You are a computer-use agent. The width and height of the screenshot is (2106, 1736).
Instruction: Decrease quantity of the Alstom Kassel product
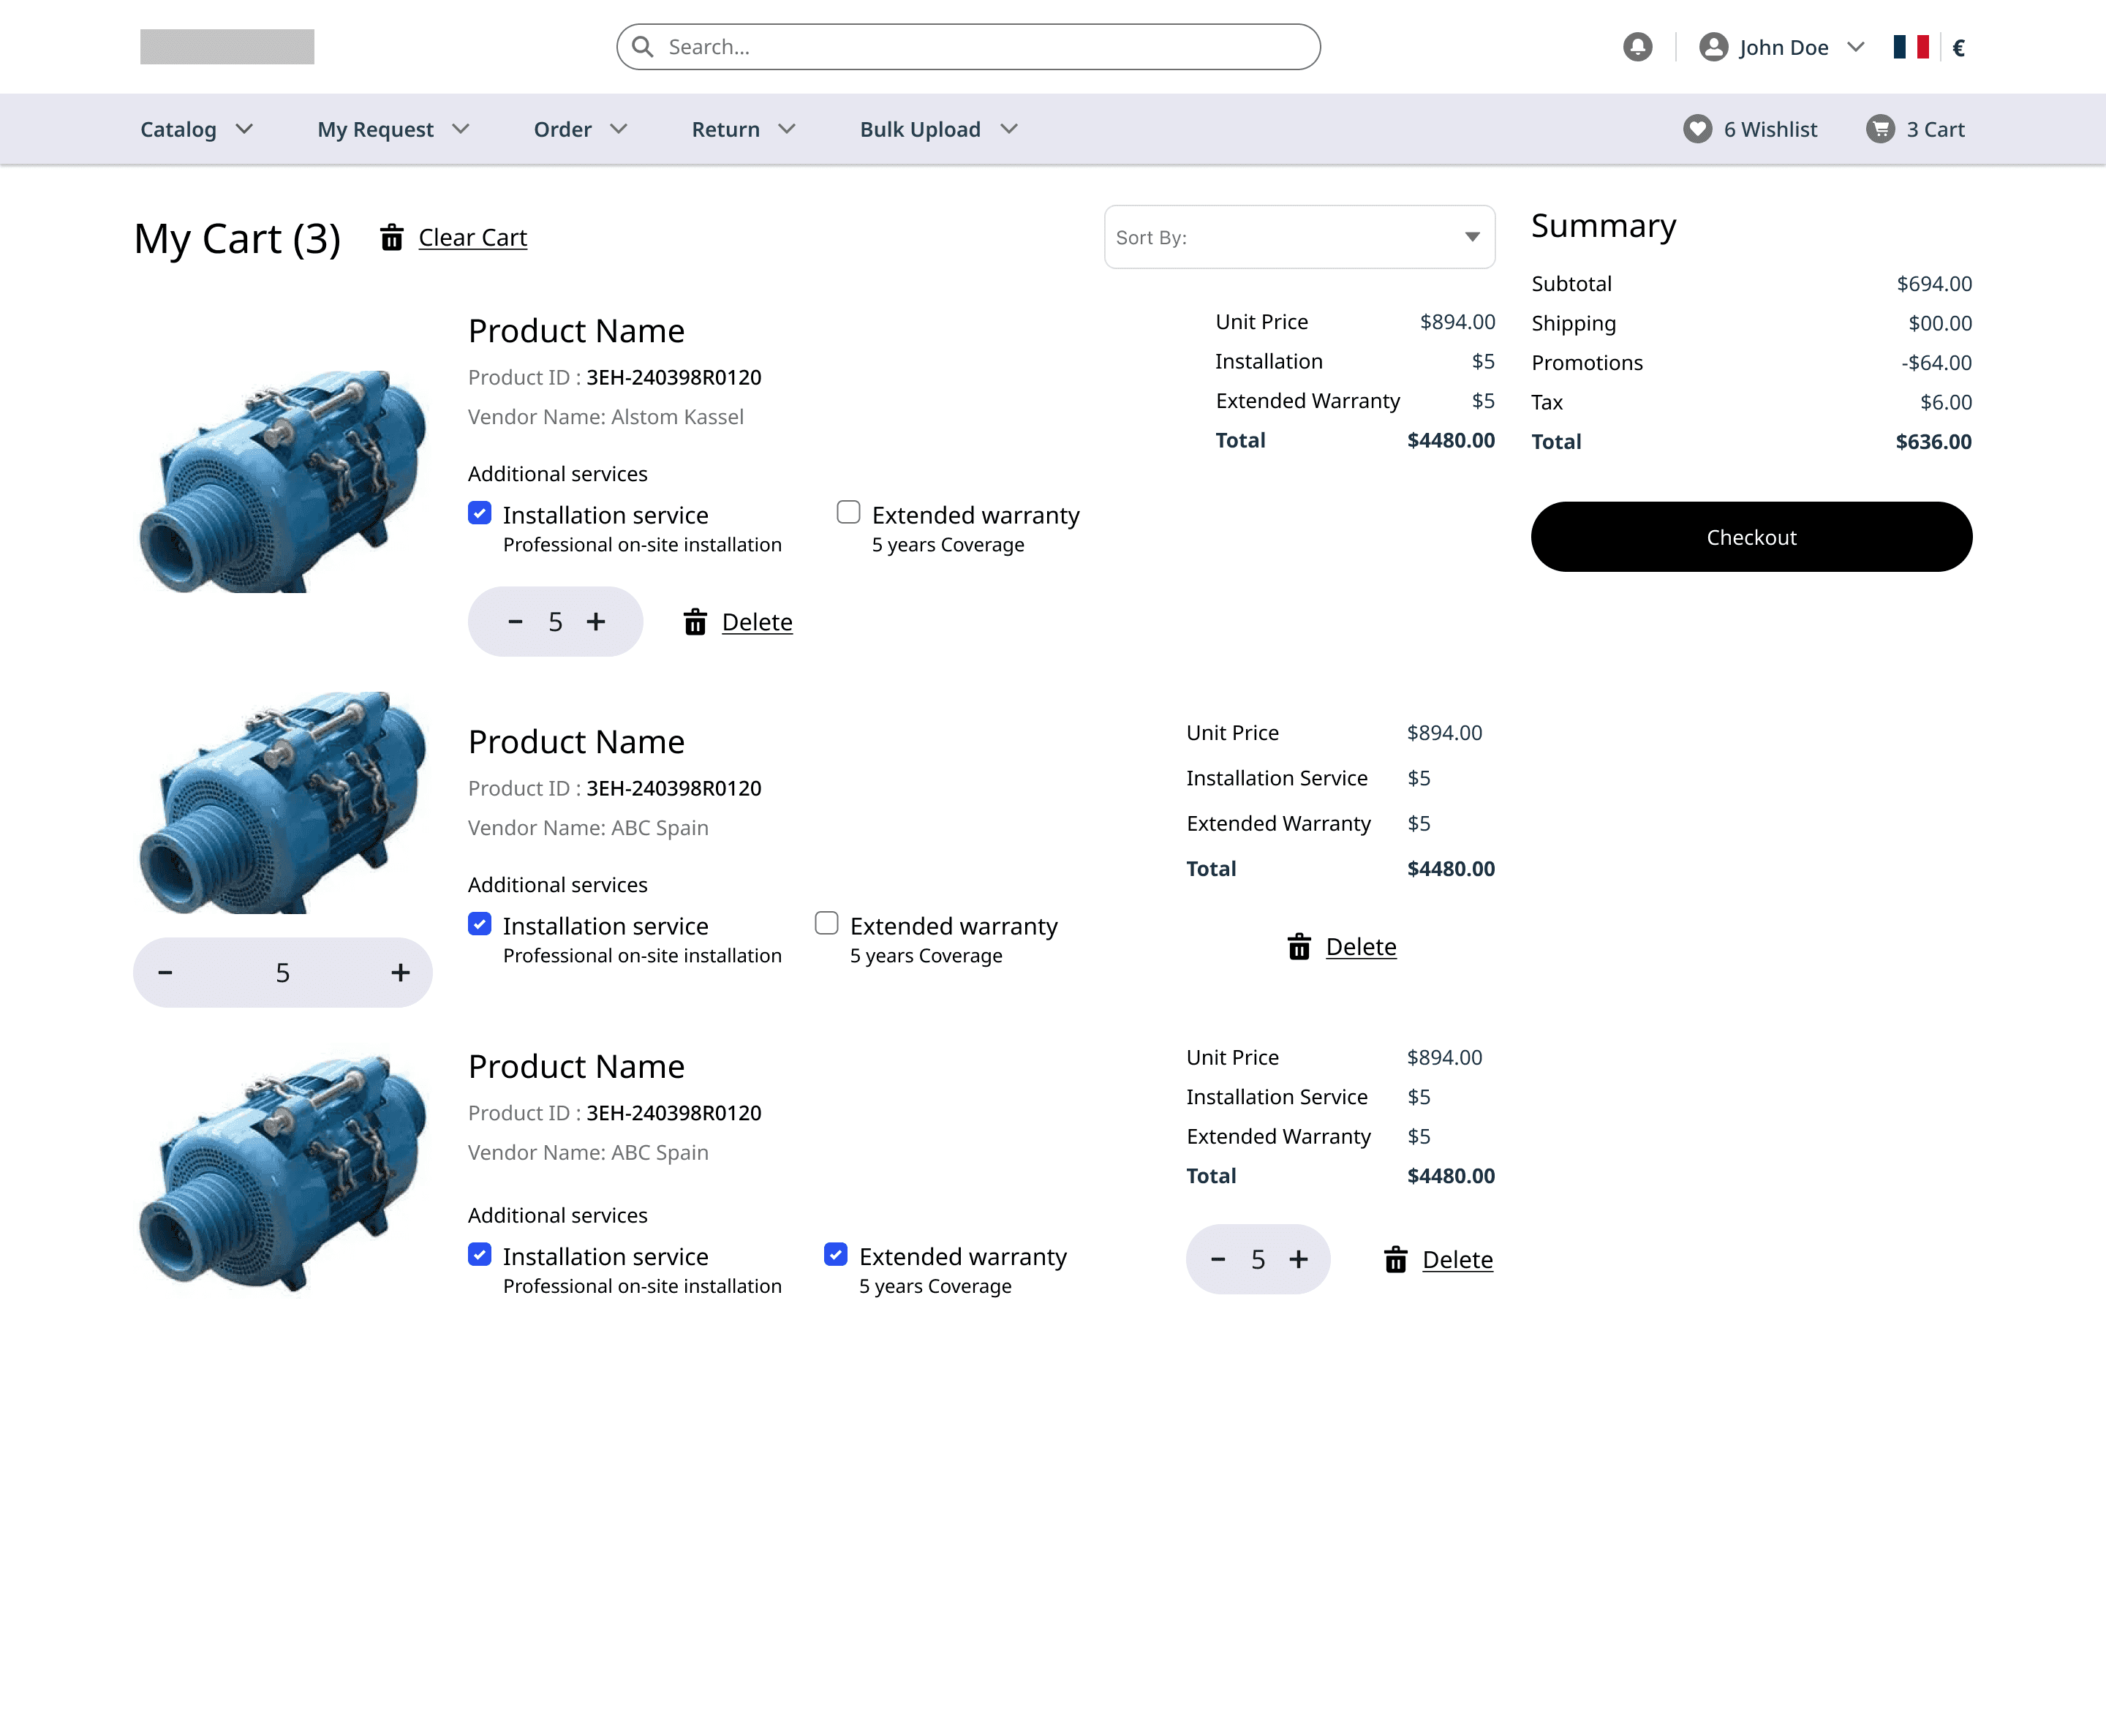(515, 621)
